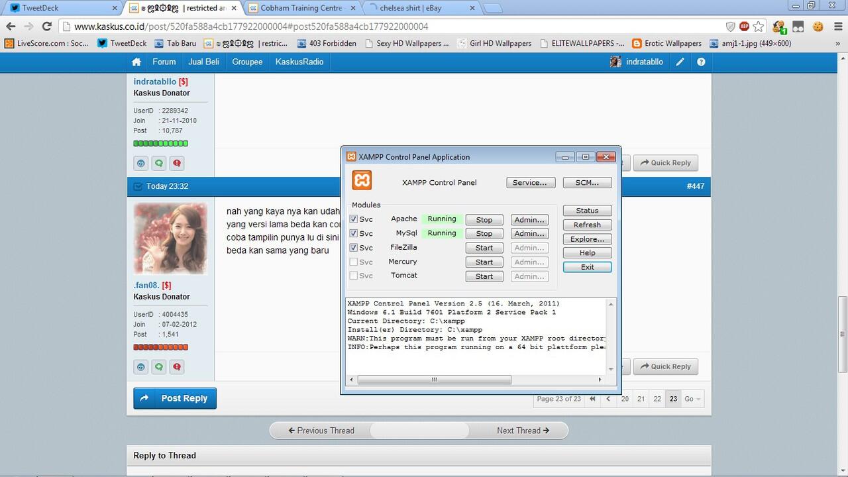Open Jual Beli in the Kaskus navbar

[x=204, y=62]
